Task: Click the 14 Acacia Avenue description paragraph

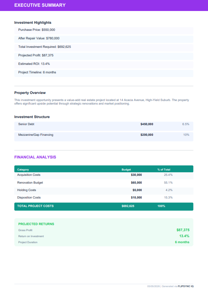Action: (x=102, y=102)
